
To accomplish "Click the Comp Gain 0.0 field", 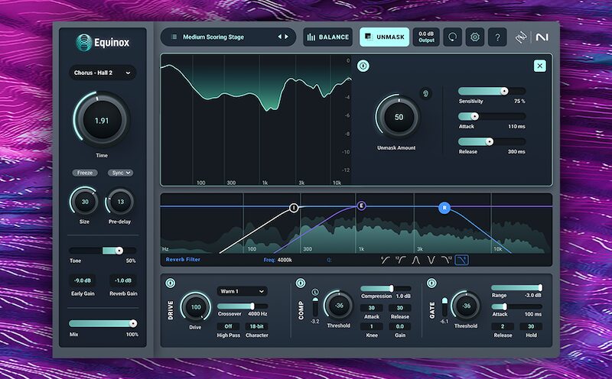I will [400, 326].
